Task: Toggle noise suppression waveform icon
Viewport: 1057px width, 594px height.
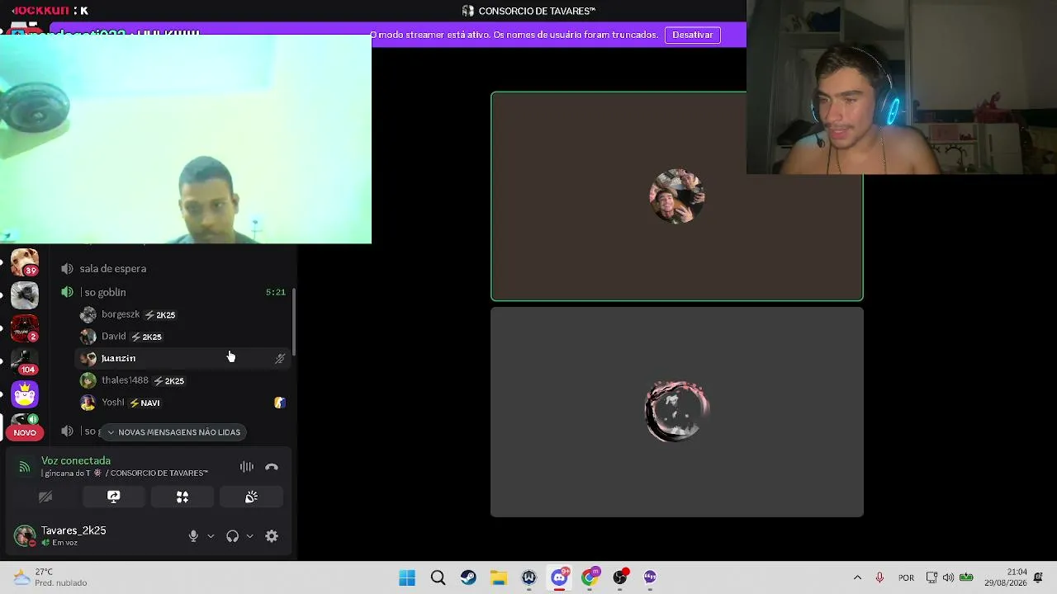Action: 246,467
